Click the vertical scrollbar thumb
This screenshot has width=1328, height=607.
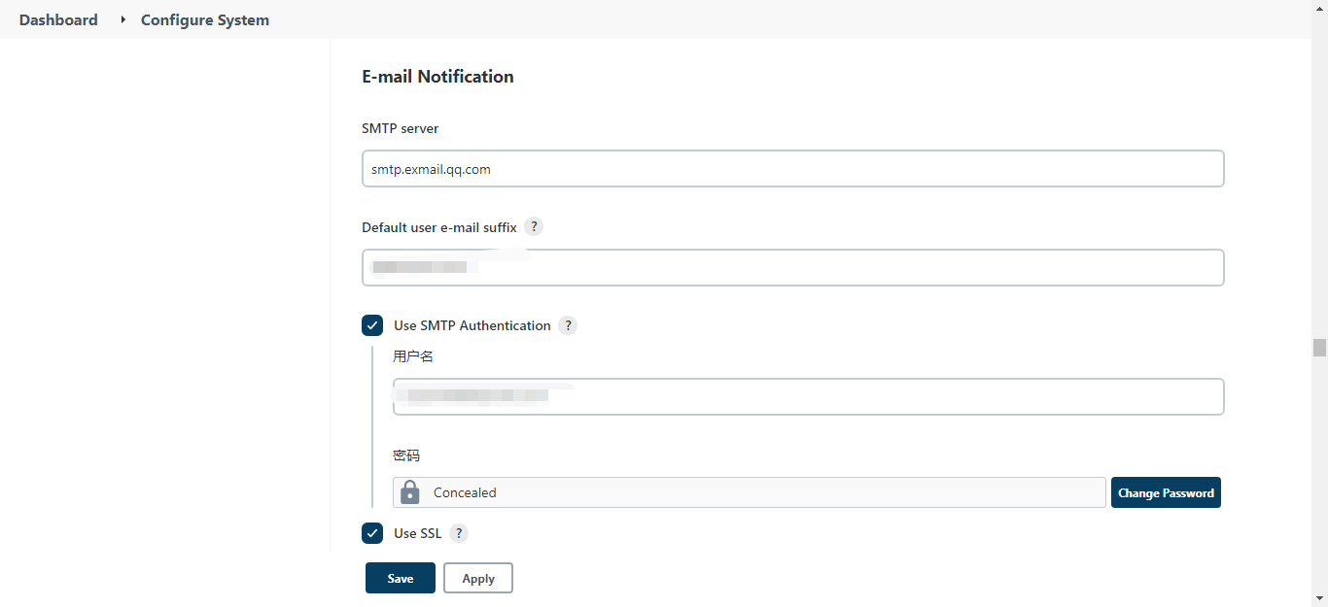[x=1319, y=348]
